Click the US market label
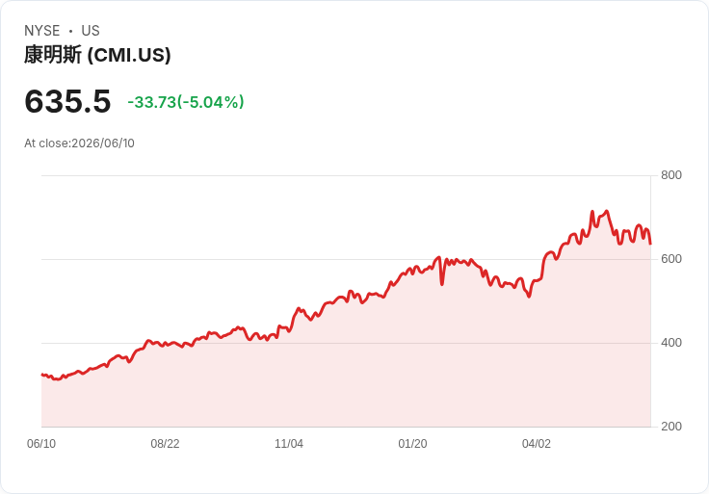 tap(91, 31)
